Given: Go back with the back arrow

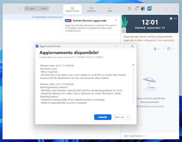Looking at the screenshot, I should pyautogui.click(x=7, y=9).
